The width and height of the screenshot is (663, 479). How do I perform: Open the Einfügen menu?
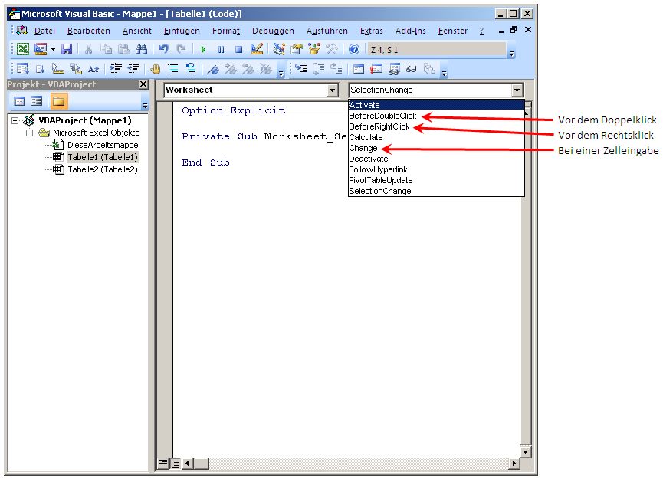[x=182, y=31]
